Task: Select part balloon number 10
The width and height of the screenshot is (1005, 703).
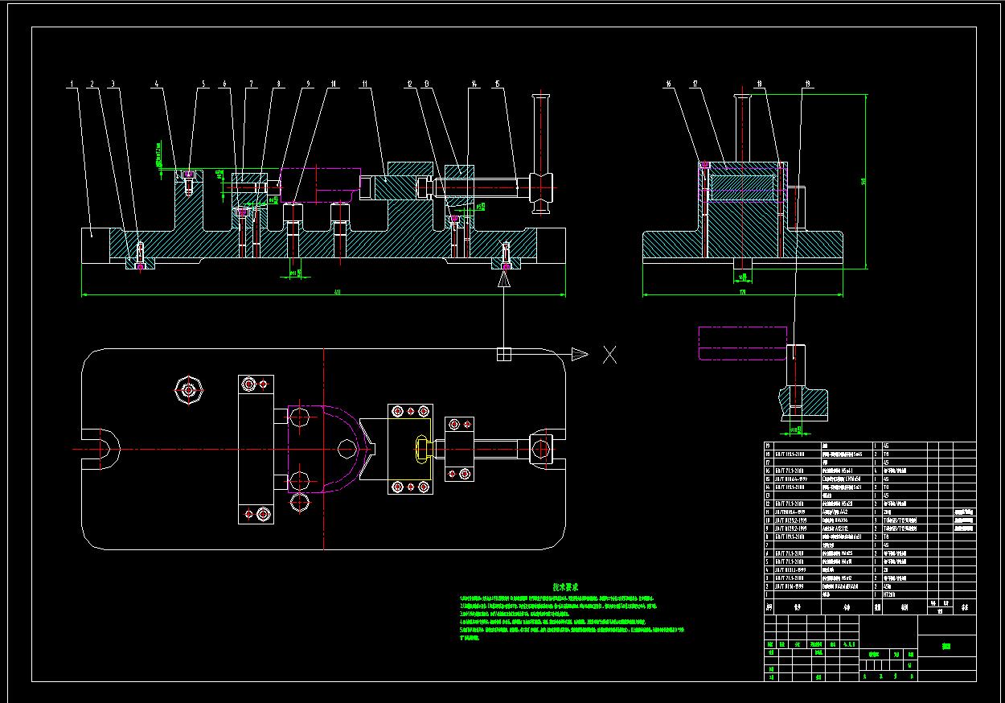Action: click(x=332, y=83)
